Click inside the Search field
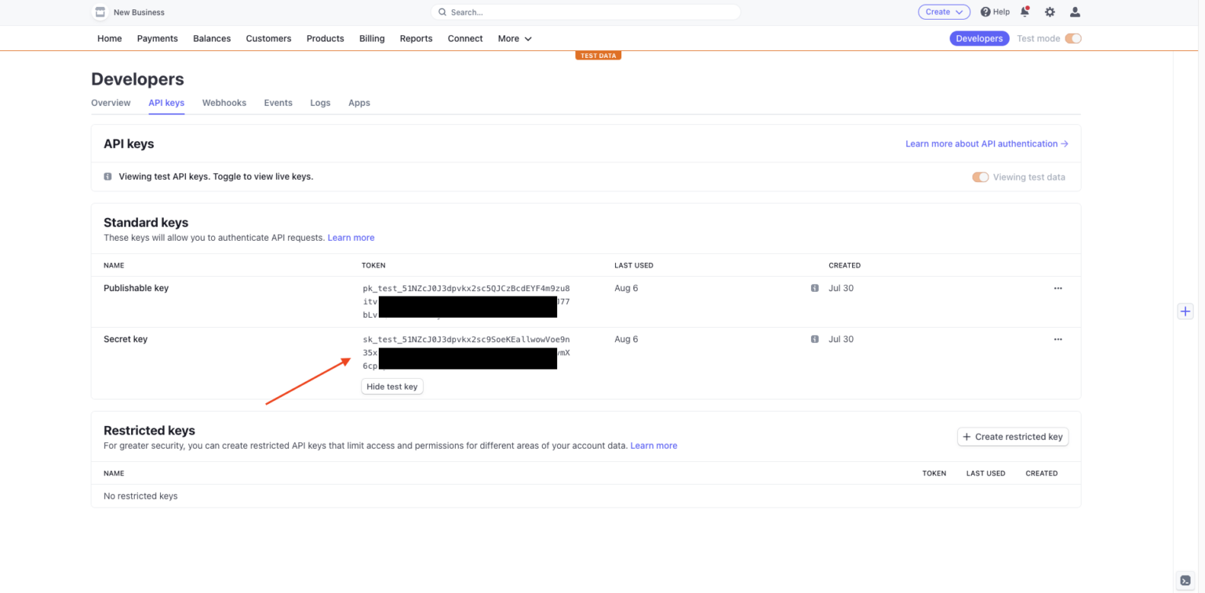 coord(585,12)
